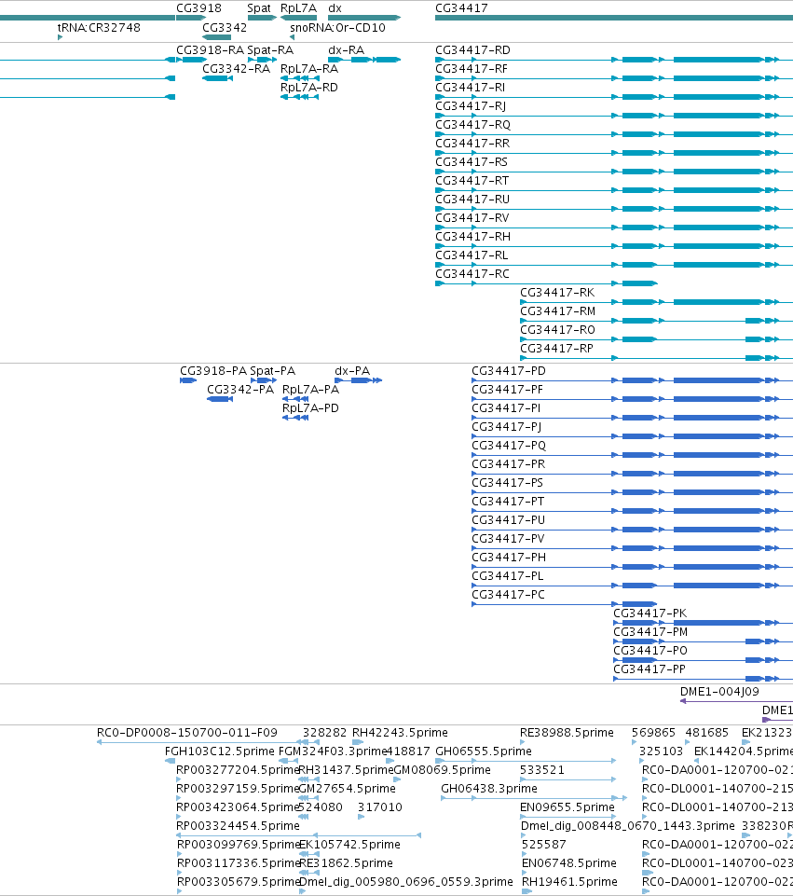The image size is (793, 896).
Task: Select transcript CG3918-RA
Action: [210, 50]
